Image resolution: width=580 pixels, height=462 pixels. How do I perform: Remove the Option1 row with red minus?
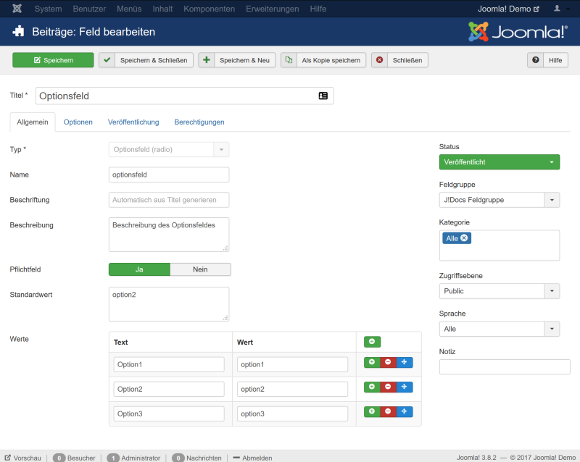[388, 364]
